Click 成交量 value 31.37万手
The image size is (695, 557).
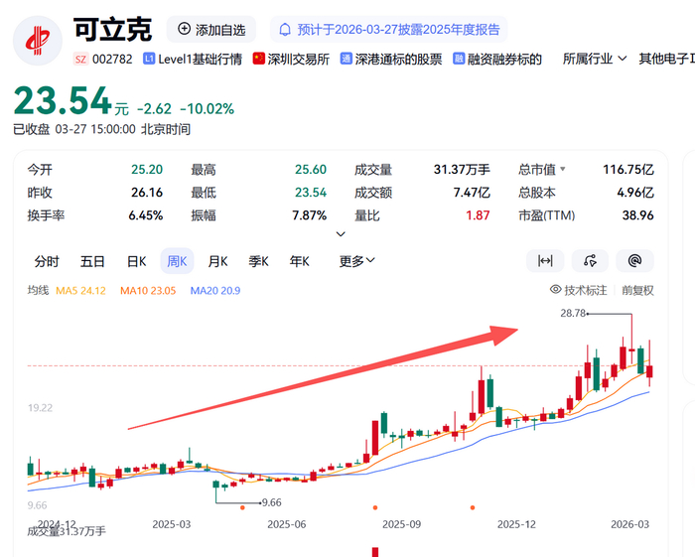point(462,169)
